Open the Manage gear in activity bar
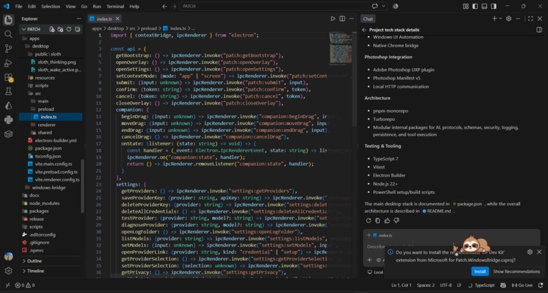Image resolution: width=548 pixels, height=293 pixels. 8,271
